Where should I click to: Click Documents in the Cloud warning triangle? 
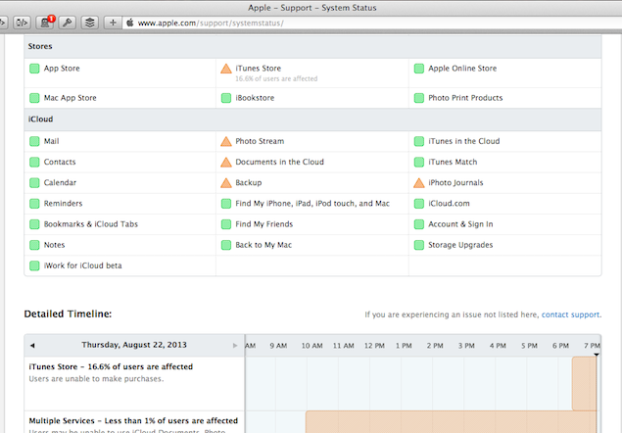(226, 162)
